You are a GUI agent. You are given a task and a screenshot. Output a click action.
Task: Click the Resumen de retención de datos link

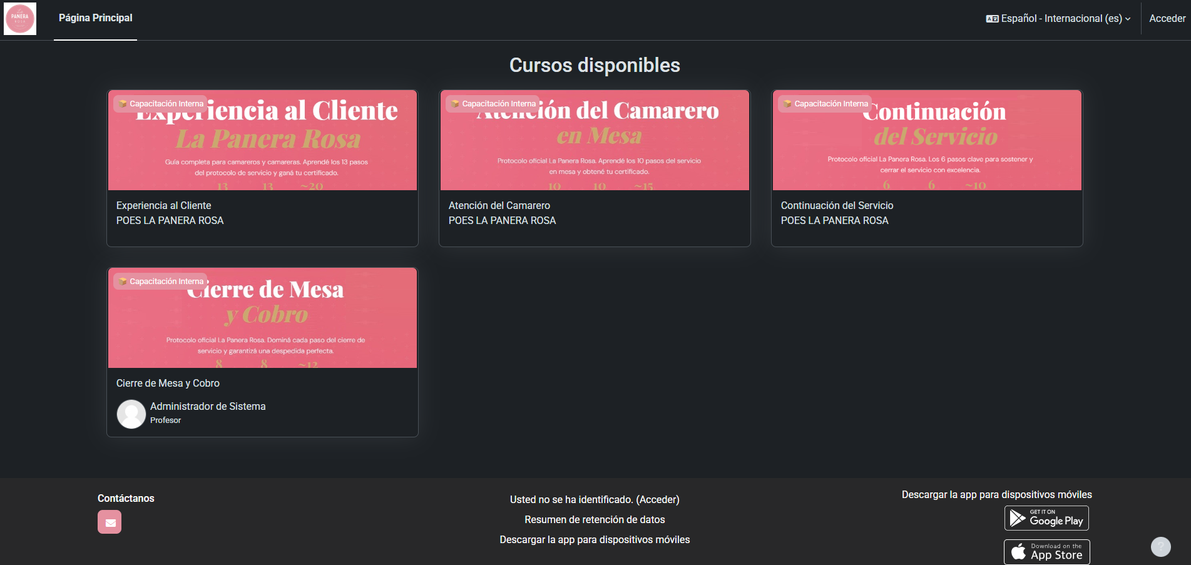(x=595, y=519)
